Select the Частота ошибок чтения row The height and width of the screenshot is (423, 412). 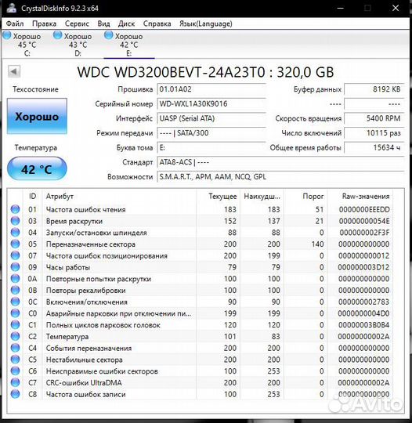click(x=200, y=209)
